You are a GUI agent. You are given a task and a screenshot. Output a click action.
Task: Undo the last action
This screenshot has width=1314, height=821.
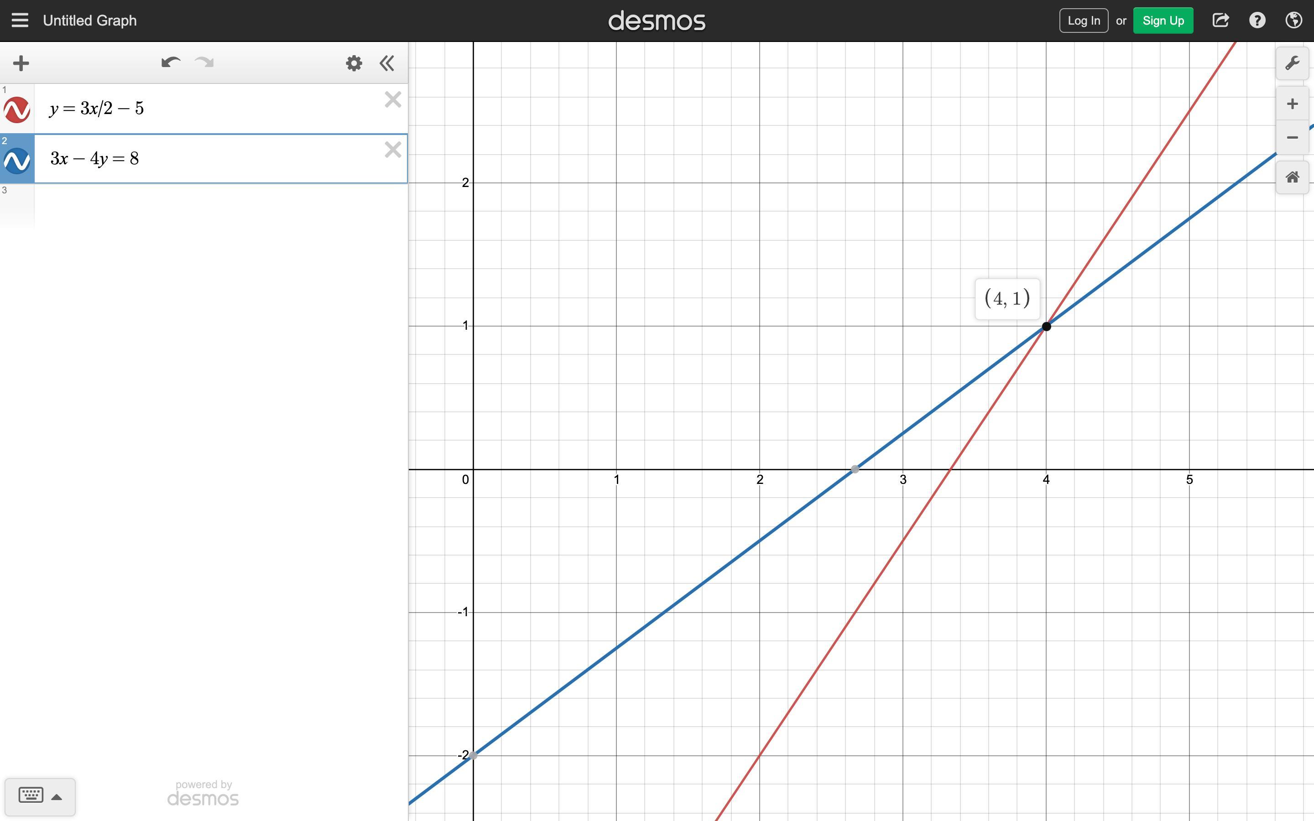pos(171,63)
